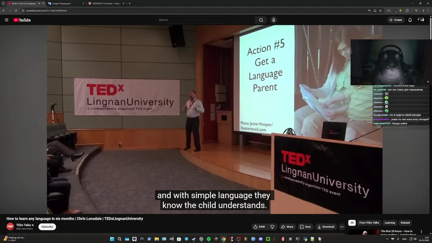The height and width of the screenshot is (243, 432).
Task: Open the YouTube hamburger guide menu
Action: 6,20
